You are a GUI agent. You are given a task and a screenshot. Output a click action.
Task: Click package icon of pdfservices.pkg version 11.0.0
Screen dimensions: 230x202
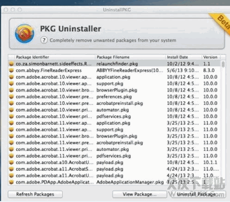[x=11, y=156]
